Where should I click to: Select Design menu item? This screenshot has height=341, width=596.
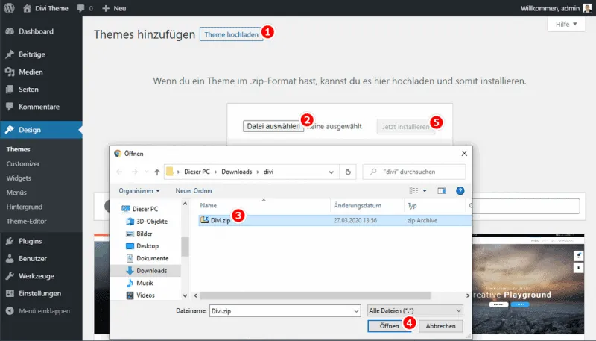(41, 130)
